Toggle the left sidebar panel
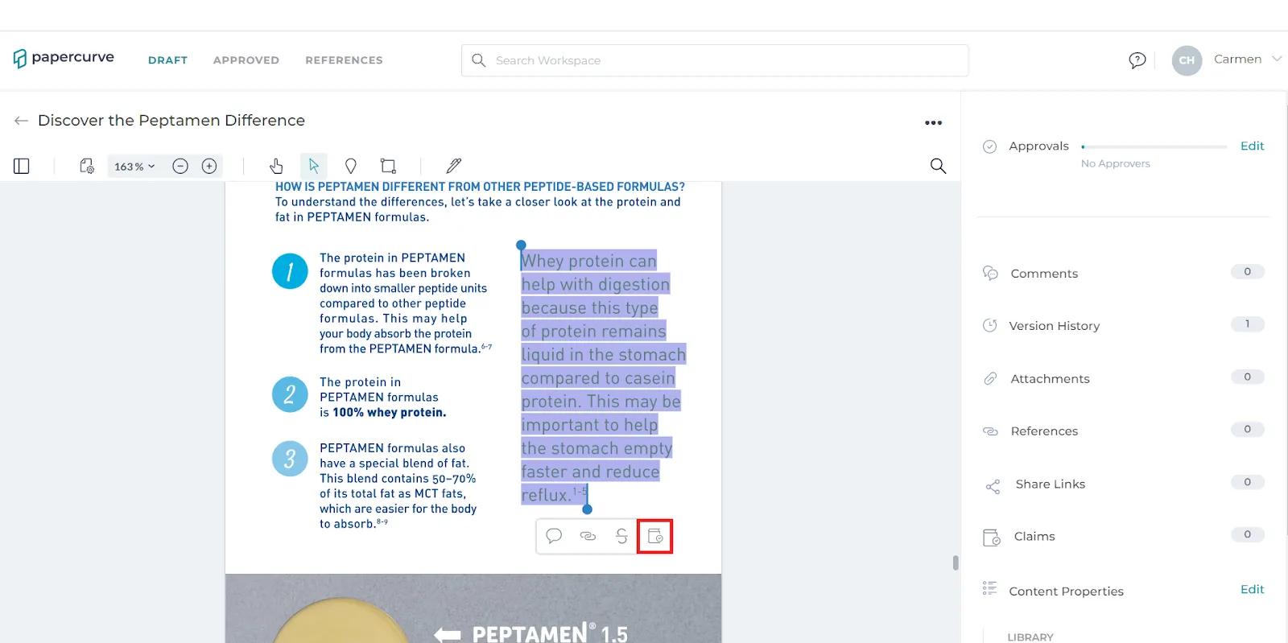Image resolution: width=1288 pixels, height=643 pixels. pyautogui.click(x=22, y=166)
